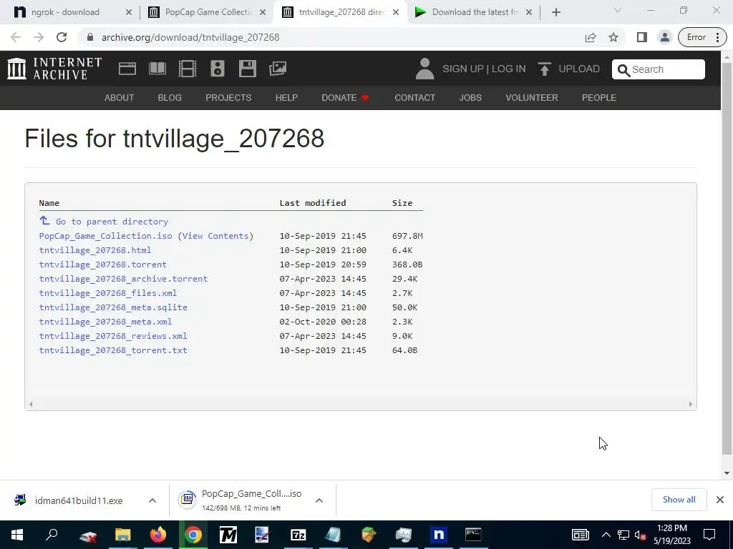Open the DONATE menu item

[346, 97]
